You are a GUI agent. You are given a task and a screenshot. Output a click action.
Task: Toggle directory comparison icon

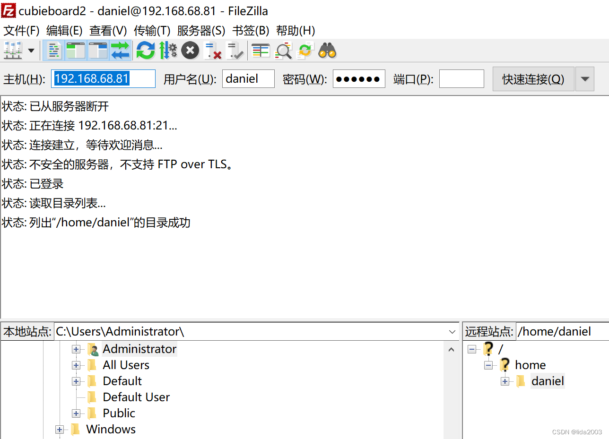click(283, 51)
